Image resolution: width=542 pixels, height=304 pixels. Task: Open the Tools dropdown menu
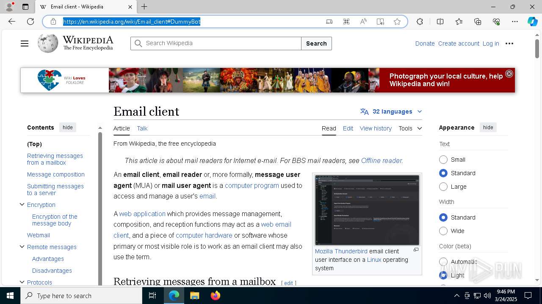coord(410,128)
